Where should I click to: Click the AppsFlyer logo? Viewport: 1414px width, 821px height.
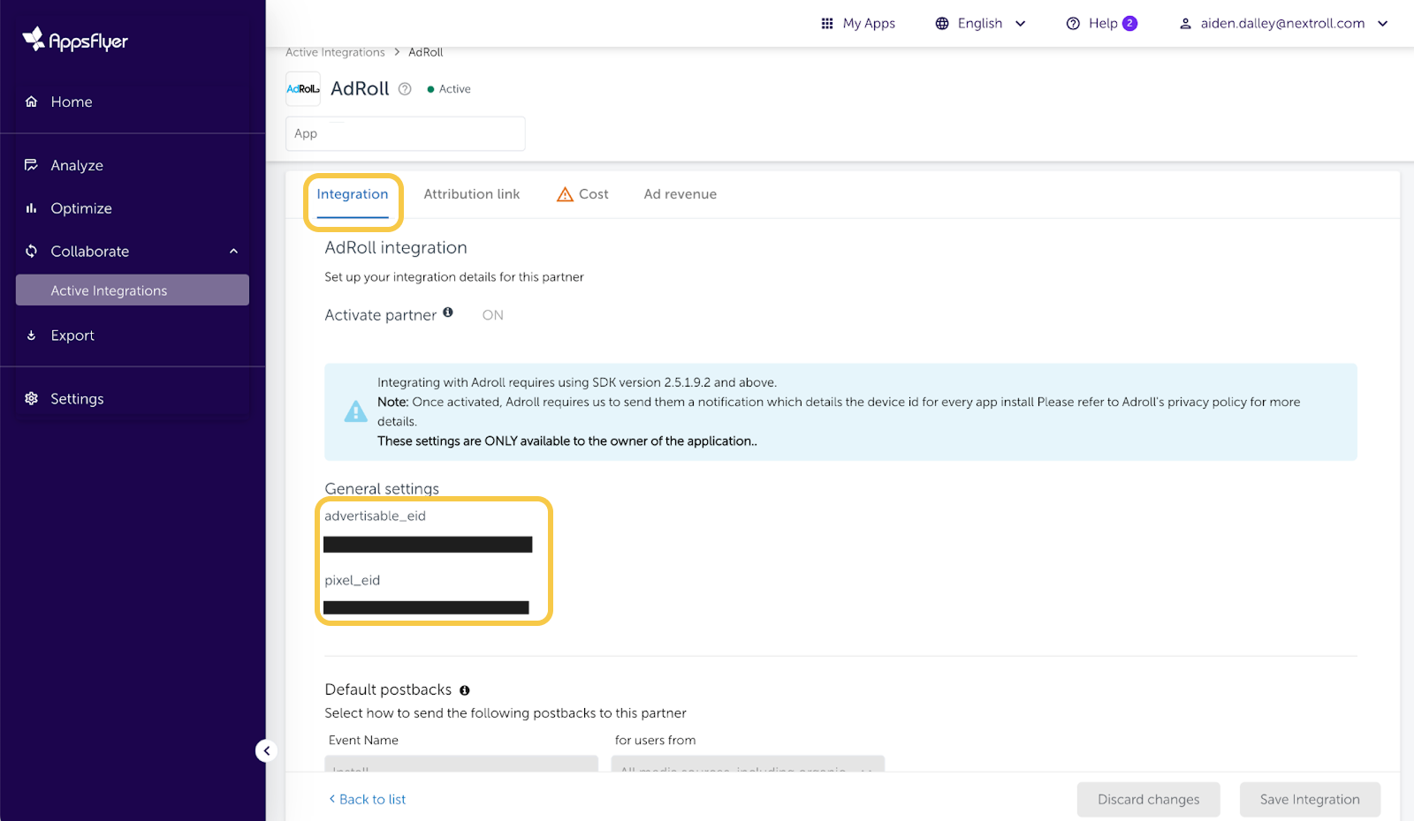[x=75, y=40]
